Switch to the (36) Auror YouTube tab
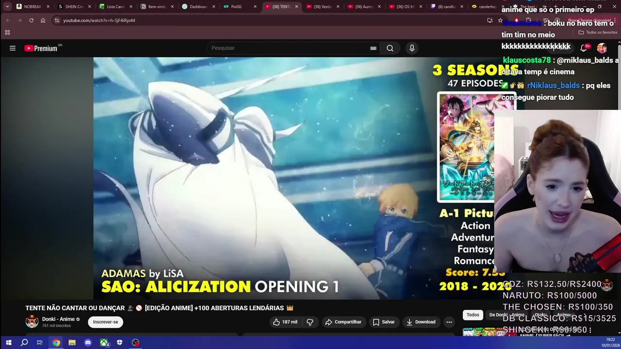Viewport: 621px width, 349px height. coord(364,7)
